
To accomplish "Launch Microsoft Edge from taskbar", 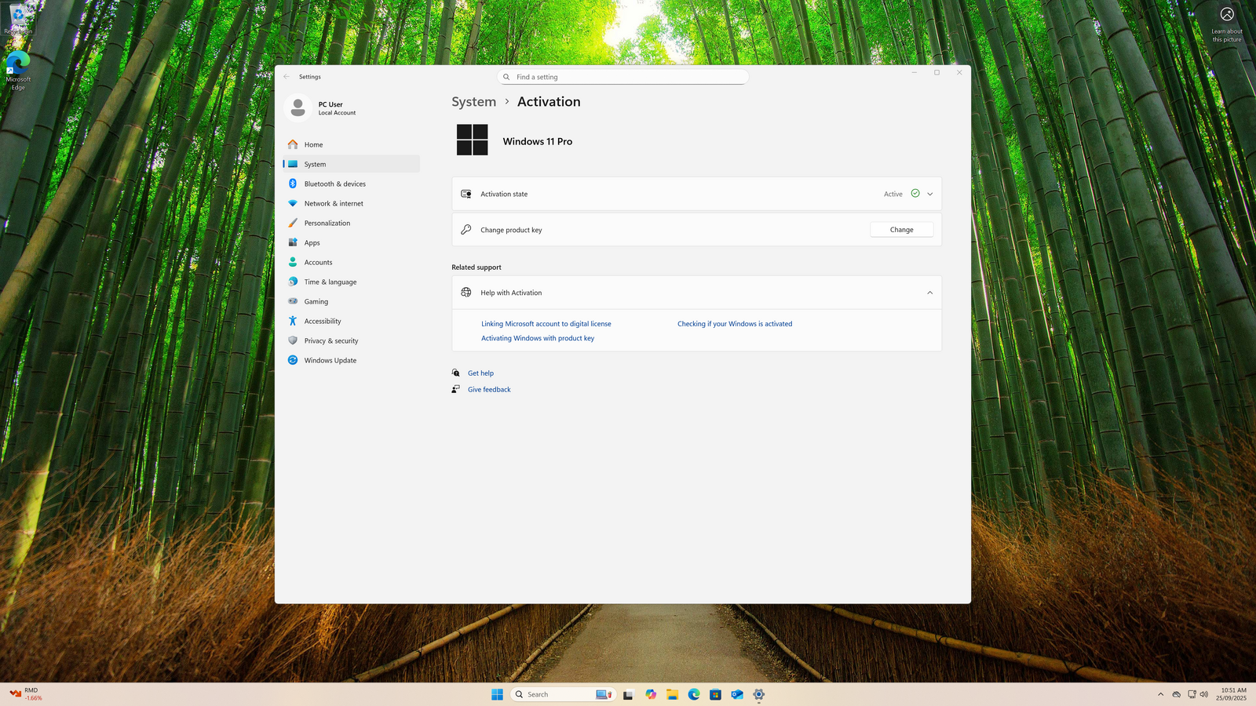I will pos(694,694).
